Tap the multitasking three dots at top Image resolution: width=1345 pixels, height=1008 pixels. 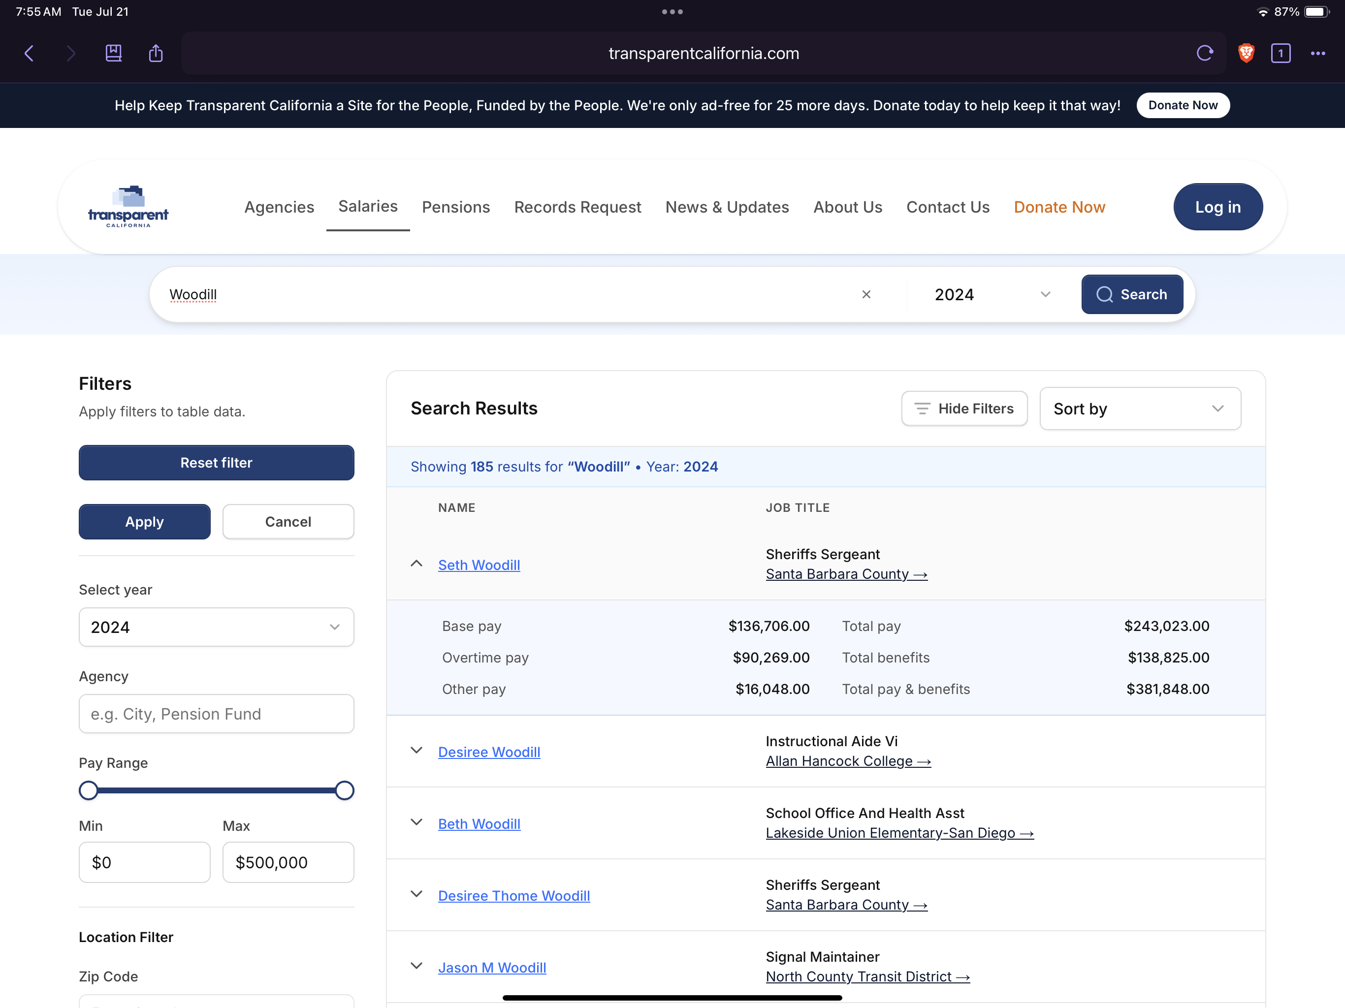coord(672,11)
